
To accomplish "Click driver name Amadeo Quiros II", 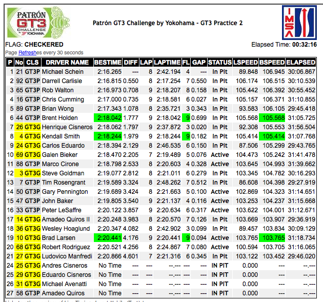I will pyautogui.click(x=65, y=219).
